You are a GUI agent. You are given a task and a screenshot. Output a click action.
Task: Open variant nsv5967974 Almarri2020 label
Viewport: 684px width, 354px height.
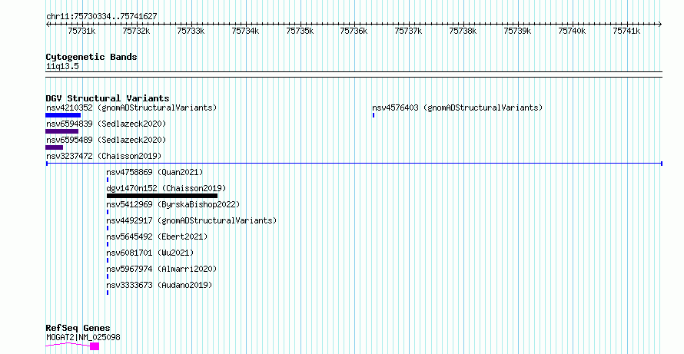pos(161,269)
